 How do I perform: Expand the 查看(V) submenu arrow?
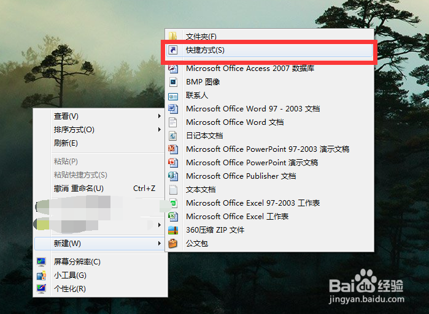159,116
